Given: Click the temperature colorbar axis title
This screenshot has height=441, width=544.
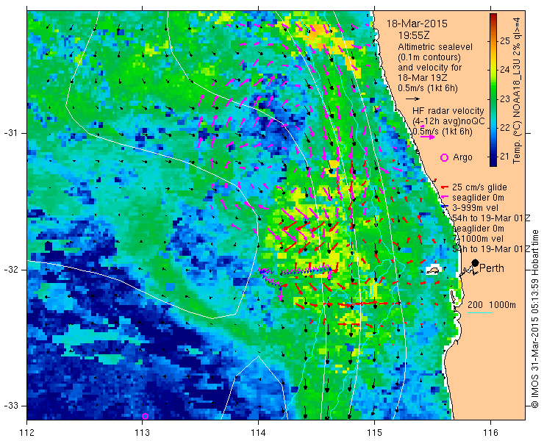Looking at the screenshot, I should tap(517, 90).
